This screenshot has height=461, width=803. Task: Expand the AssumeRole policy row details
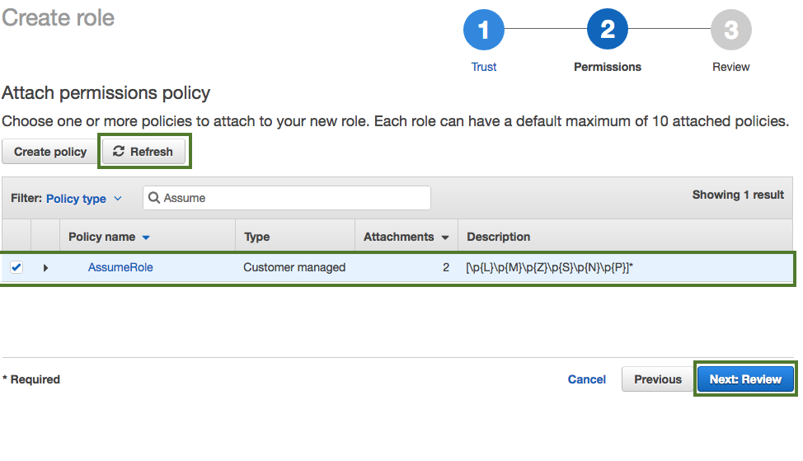tap(45, 268)
